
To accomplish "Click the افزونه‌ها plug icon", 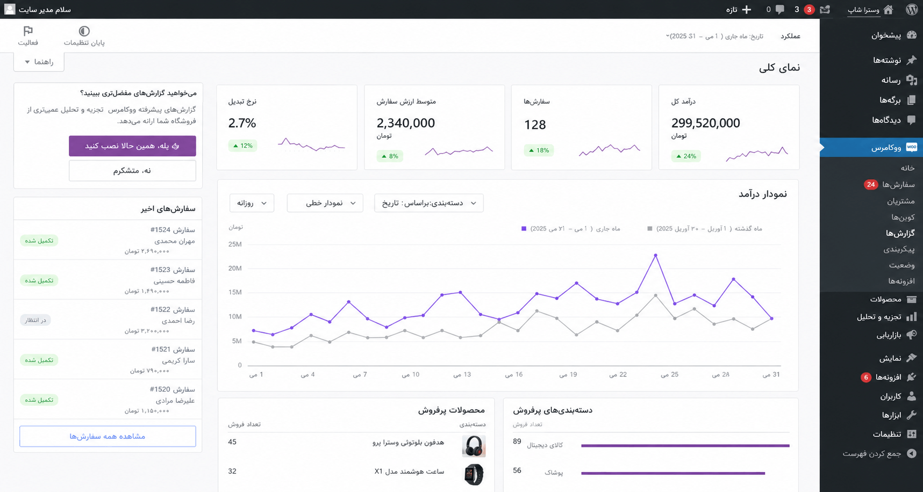I will pyautogui.click(x=912, y=377).
